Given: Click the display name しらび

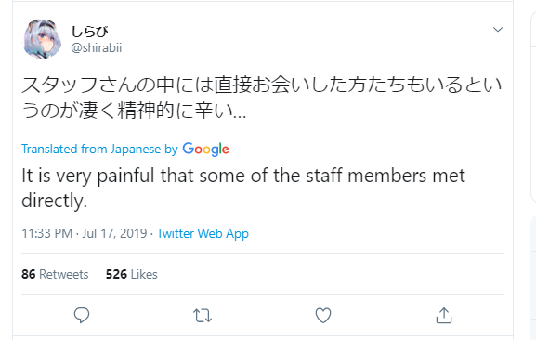Looking at the screenshot, I should point(89,32).
